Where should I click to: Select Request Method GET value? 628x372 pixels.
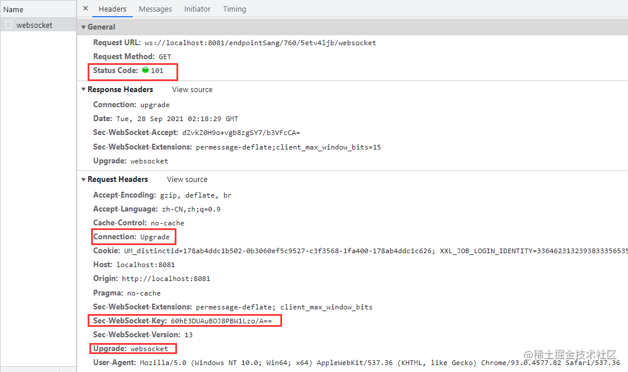click(x=165, y=57)
